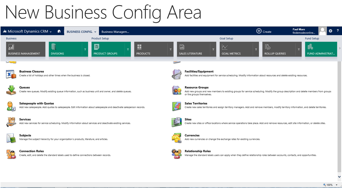Expand the Divisions tile dropdown arrow
This screenshot has height=192, width=342.
click(85, 49)
